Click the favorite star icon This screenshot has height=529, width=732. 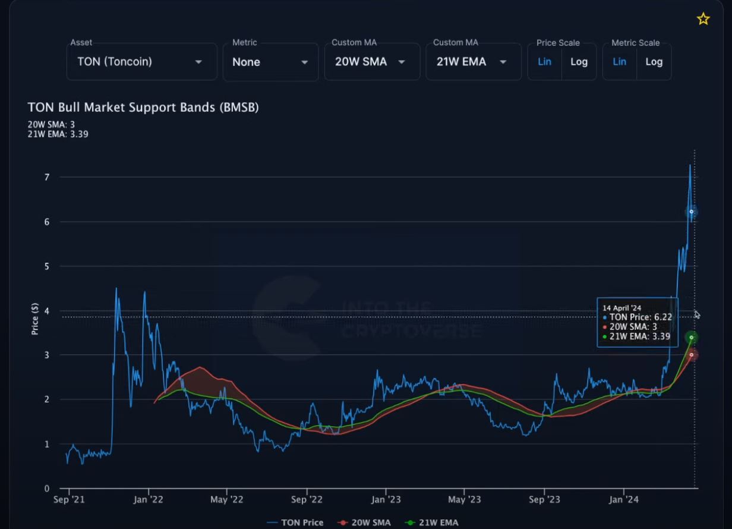point(703,19)
